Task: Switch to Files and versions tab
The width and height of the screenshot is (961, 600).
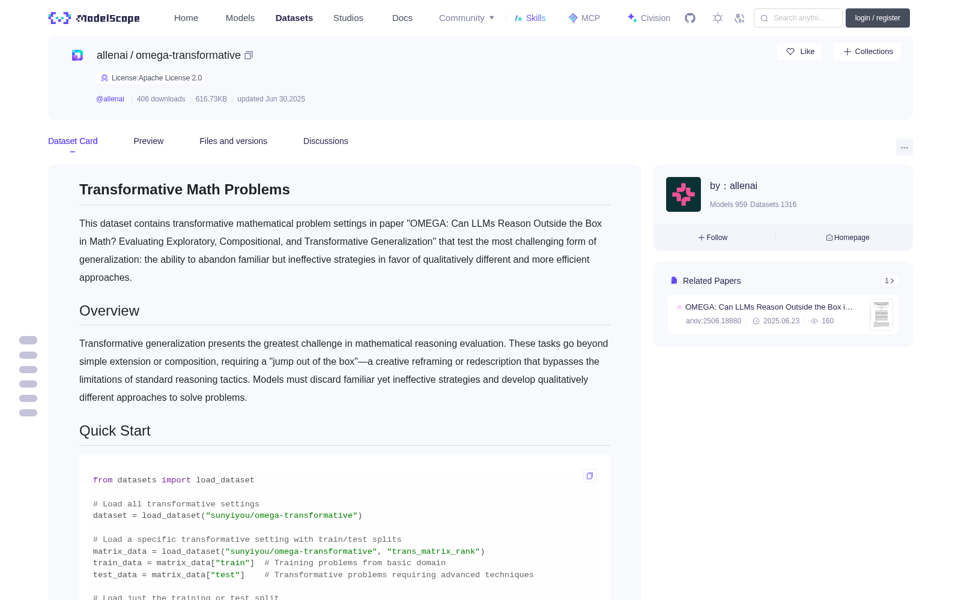Action: (233, 141)
